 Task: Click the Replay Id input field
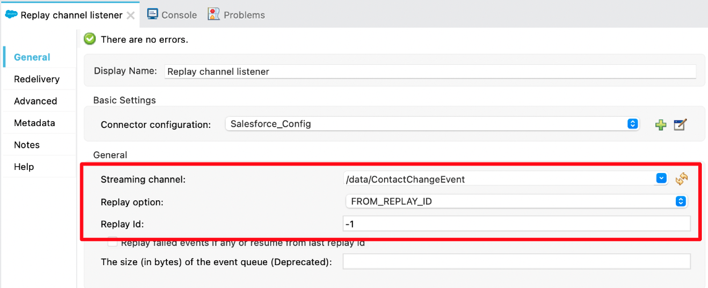(x=516, y=224)
